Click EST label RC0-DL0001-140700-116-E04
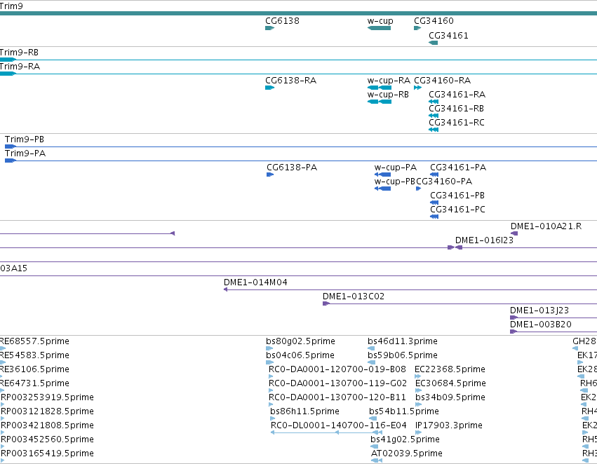Screen dimensions: 597x464 [338, 426]
